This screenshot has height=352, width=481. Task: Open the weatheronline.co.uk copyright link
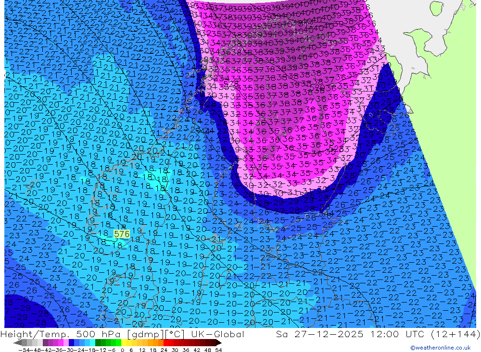point(441,348)
